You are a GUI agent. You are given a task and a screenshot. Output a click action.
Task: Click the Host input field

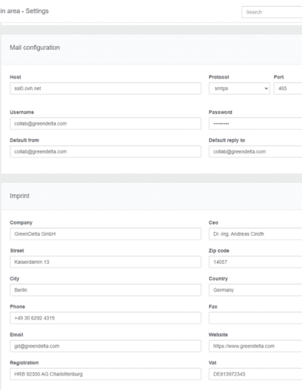[106, 88]
